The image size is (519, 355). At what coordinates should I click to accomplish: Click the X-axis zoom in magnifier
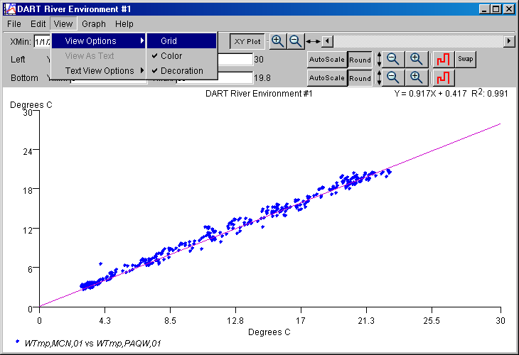277,41
